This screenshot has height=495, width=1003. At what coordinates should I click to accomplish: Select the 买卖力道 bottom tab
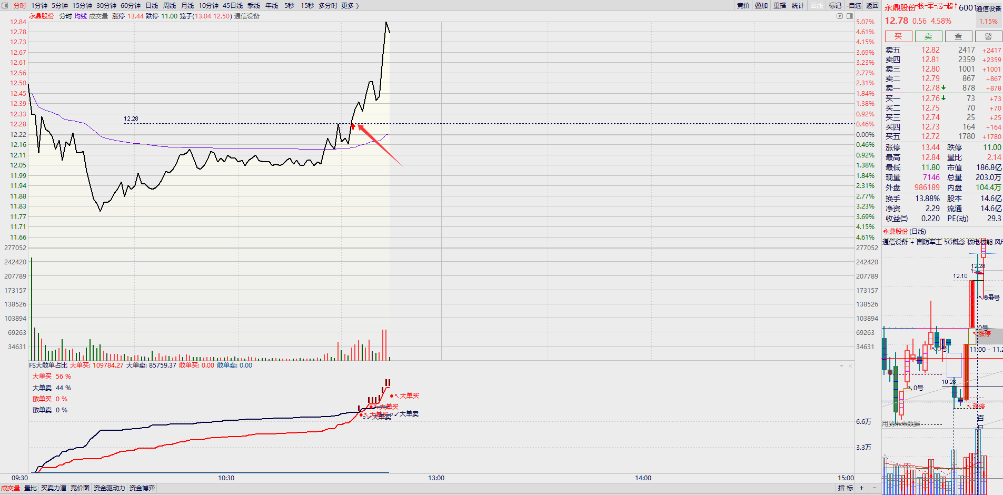54,488
